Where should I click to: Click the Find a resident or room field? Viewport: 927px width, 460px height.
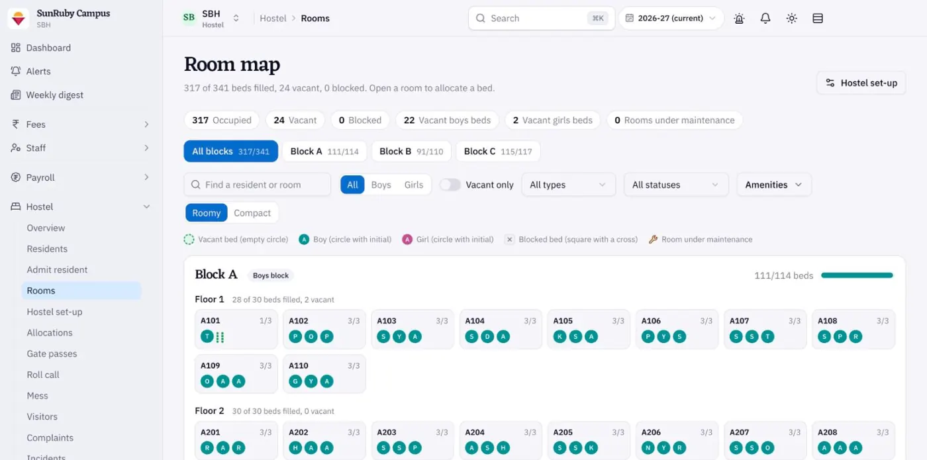[x=257, y=185]
